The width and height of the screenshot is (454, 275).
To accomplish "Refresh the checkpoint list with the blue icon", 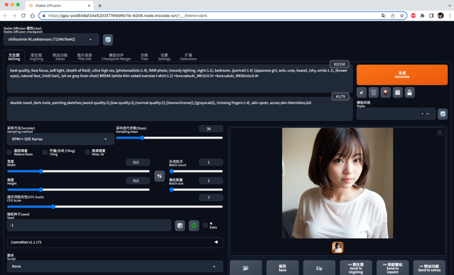I will pos(108,39).
